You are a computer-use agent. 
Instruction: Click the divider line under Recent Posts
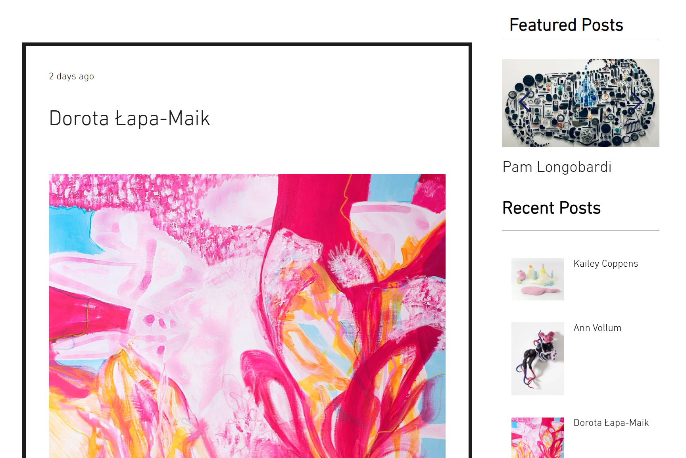coord(580,231)
